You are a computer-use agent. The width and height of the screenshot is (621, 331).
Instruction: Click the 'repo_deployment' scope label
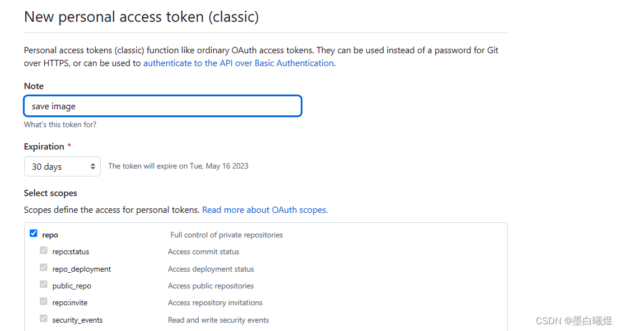pyautogui.click(x=82, y=269)
